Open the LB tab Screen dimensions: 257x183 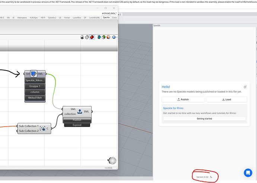(x=60, y=18)
